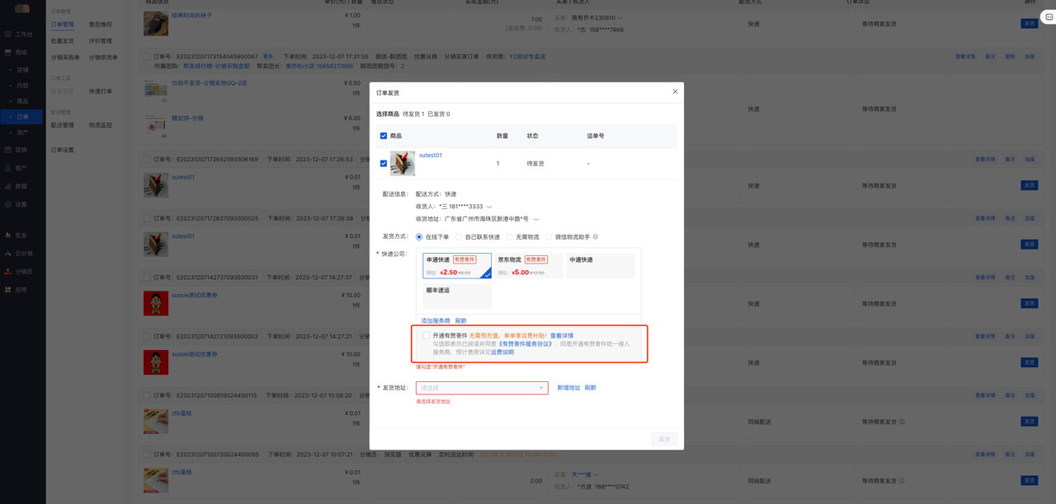Open 订单设置 submenu item

tap(63, 150)
